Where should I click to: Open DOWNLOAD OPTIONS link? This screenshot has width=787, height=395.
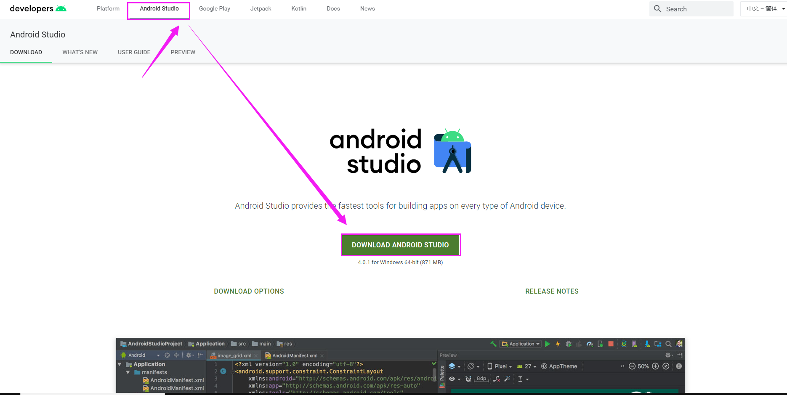click(x=249, y=291)
